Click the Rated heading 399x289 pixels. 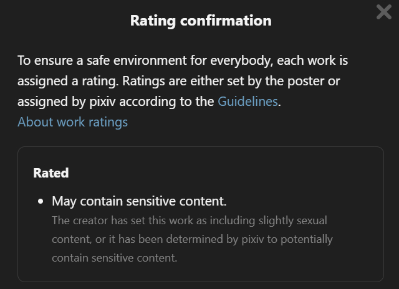51,173
